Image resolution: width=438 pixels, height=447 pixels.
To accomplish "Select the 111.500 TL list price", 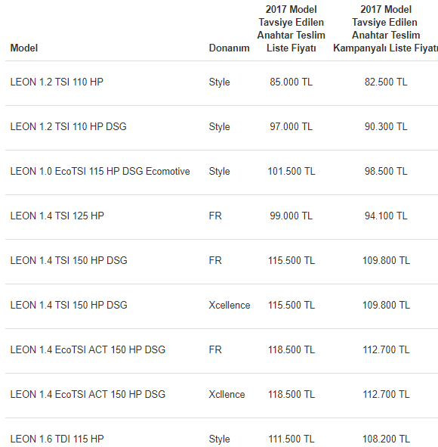I will coord(291,439).
